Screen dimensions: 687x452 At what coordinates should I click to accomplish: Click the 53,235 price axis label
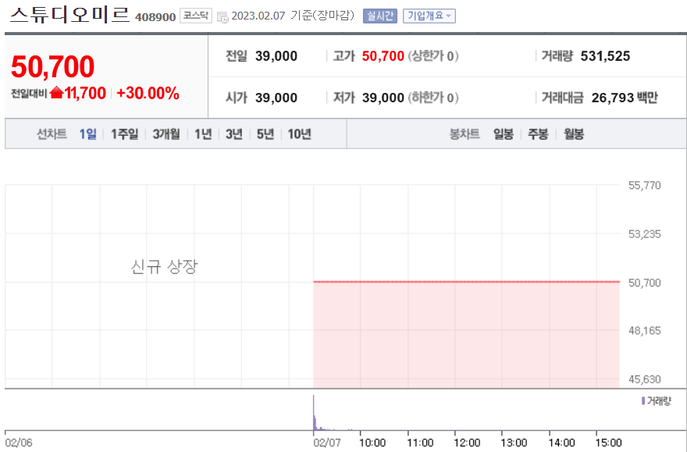[645, 234]
